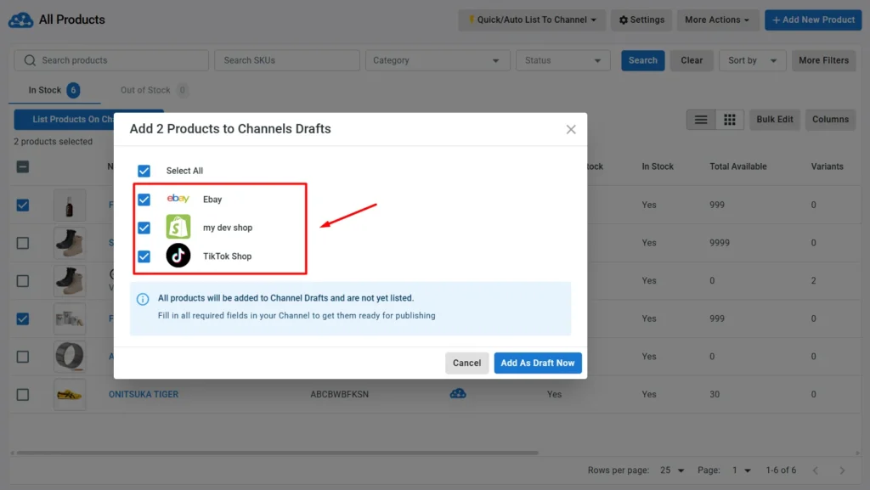This screenshot has height=490, width=870.
Task: Click the Total Available column header
Action: click(x=738, y=166)
